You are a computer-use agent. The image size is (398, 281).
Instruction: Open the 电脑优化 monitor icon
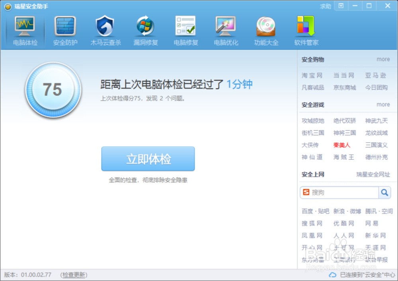coord(226,26)
